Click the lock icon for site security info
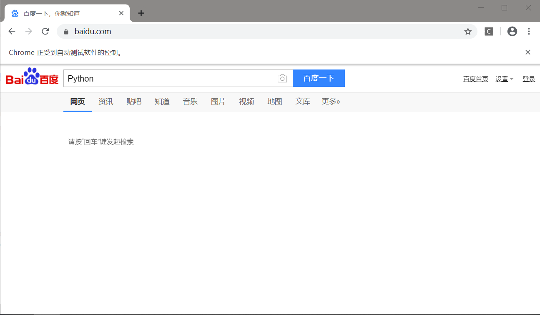The image size is (540, 315). click(65, 31)
